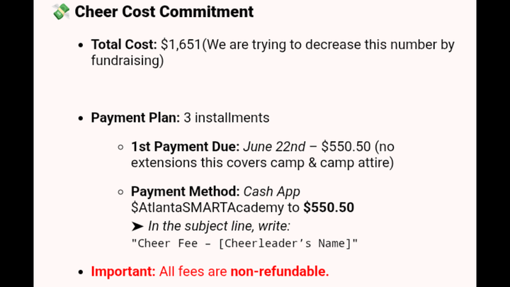Click the black arrow before subject line
510x287 pixels.
137,226
